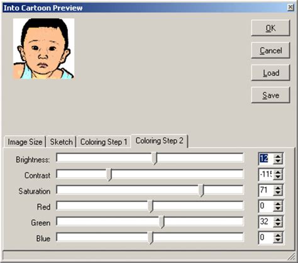
Task: Go to the Coloring Step 1 tab
Action: [x=104, y=142]
